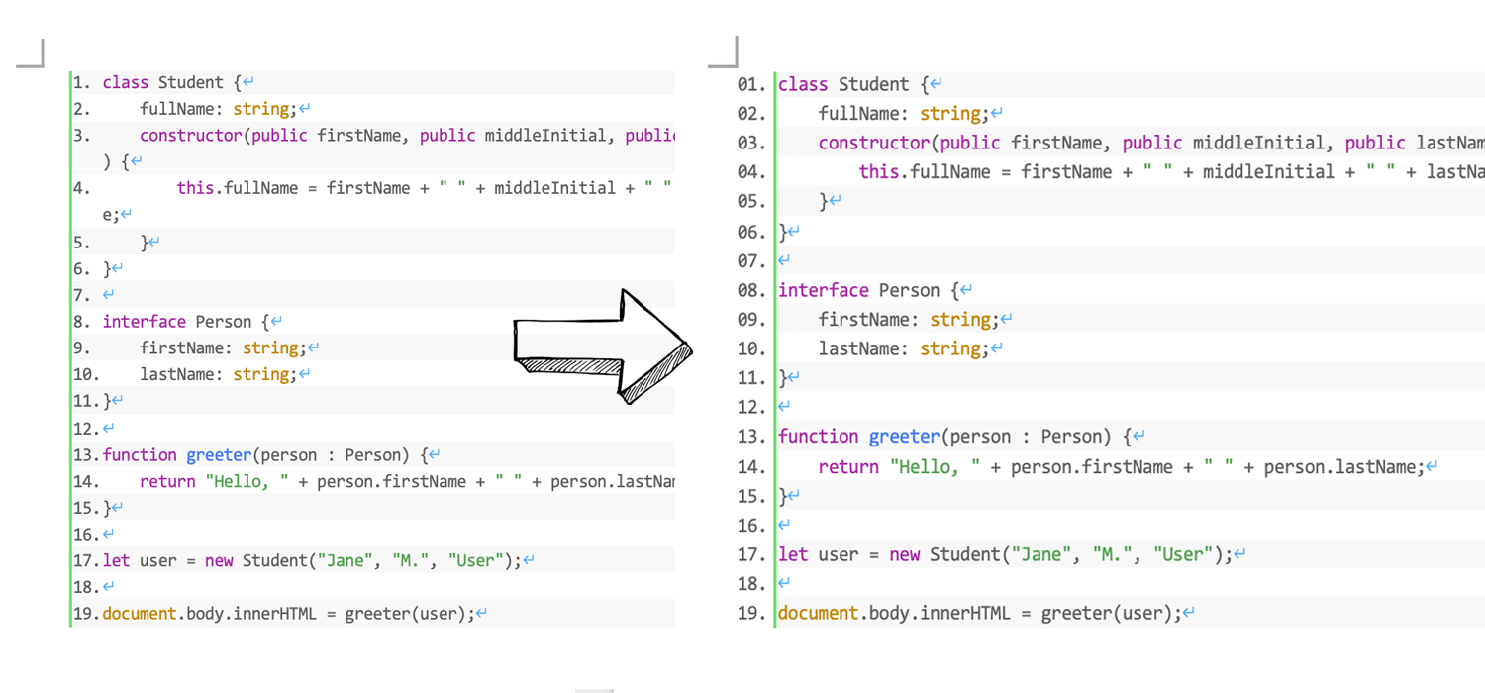Click 'class' keyword on line numbered 01.

803,84
